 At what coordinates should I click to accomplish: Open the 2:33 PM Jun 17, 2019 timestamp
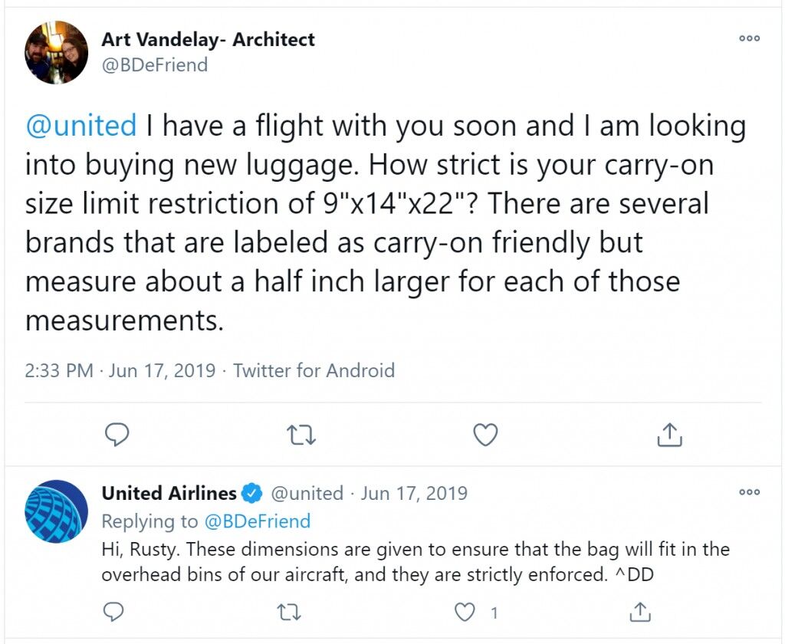[120, 370]
